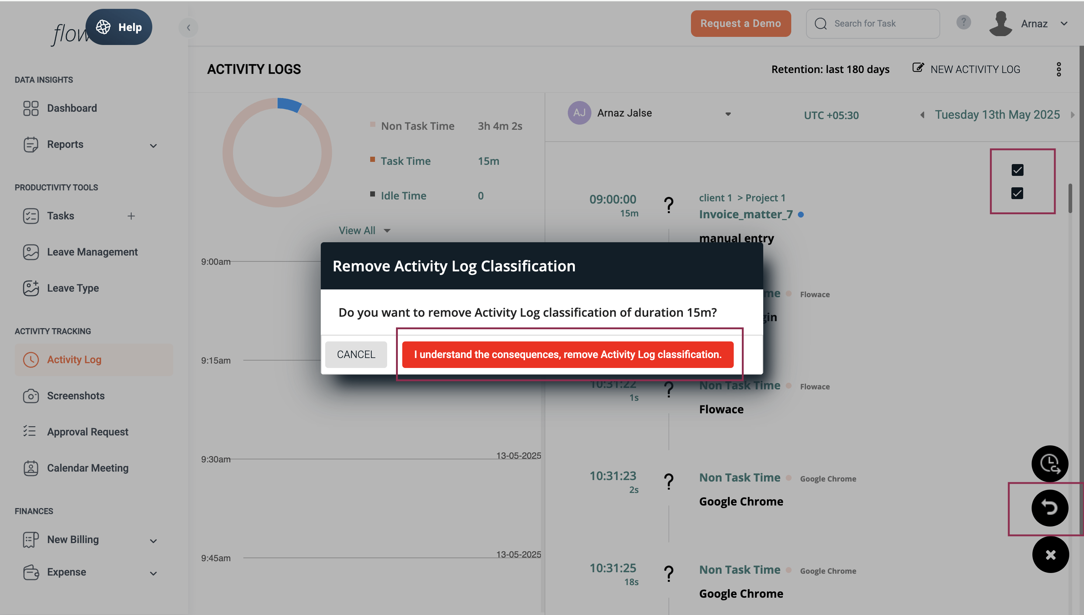Click NEW ACTIVITY LOG link
The height and width of the screenshot is (615, 1084).
point(975,69)
